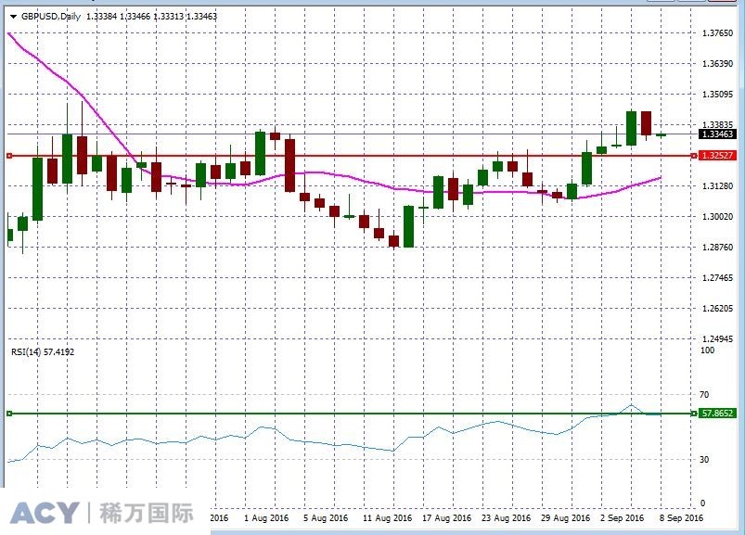745x535 pixels.
Task: Click the RSI 100 scale label
Action: tap(708, 350)
